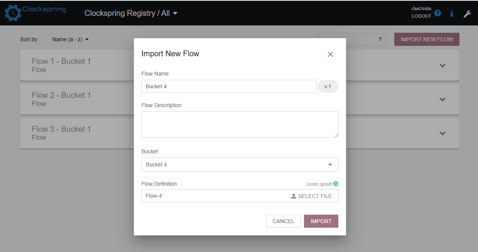Expand the Flow 3 - Bucket 1 row
The height and width of the screenshot is (252, 478).
coord(443,133)
